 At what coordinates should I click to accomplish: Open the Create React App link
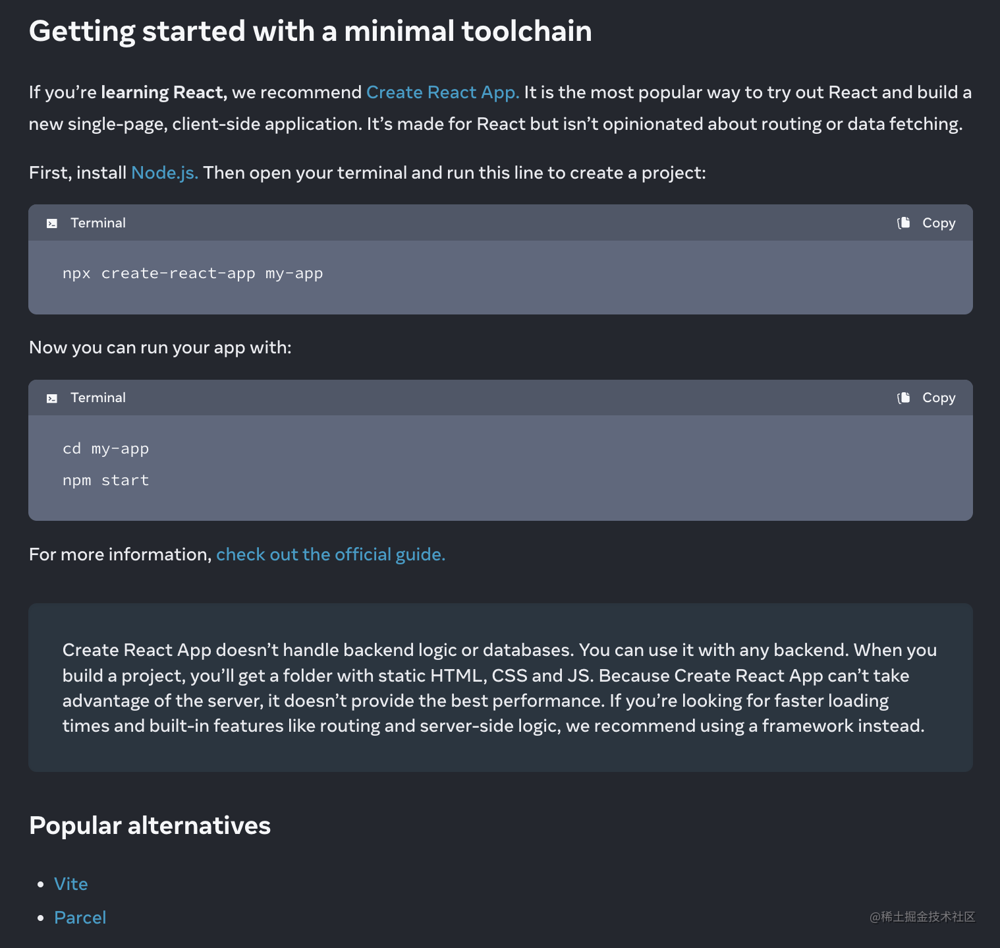(443, 92)
